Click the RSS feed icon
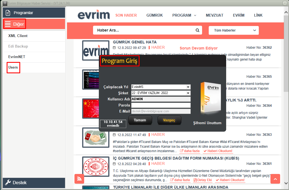The height and width of the screenshot is (190, 289). 79,179
